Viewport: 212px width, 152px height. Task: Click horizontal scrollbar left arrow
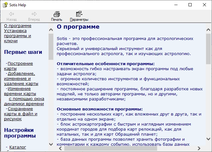61,148
